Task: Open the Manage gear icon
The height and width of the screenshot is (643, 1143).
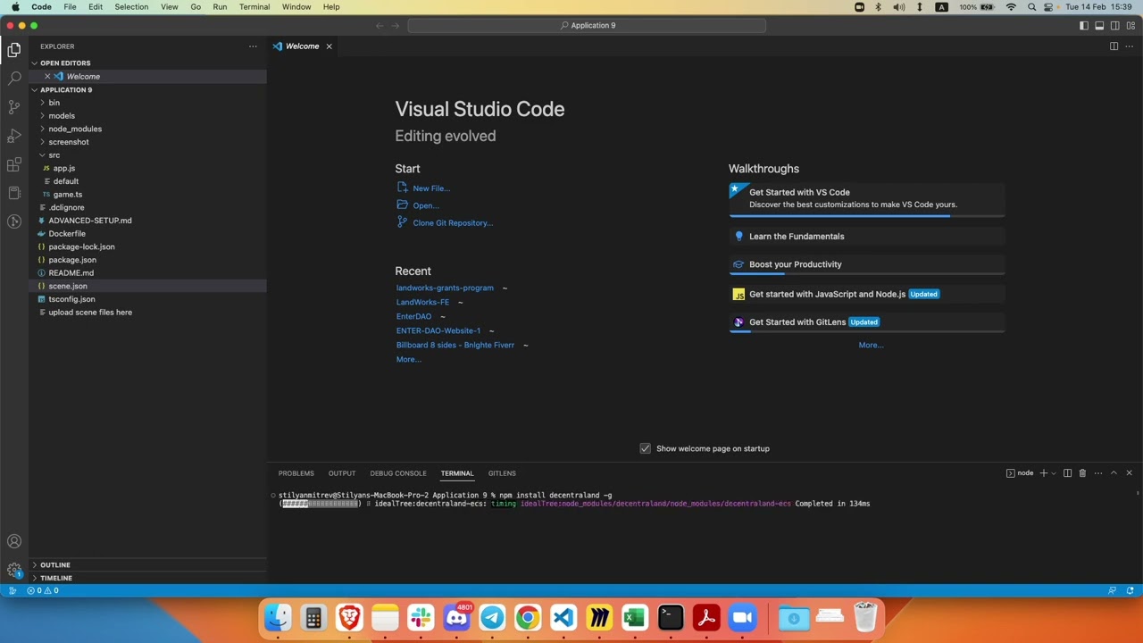Action: (x=14, y=570)
